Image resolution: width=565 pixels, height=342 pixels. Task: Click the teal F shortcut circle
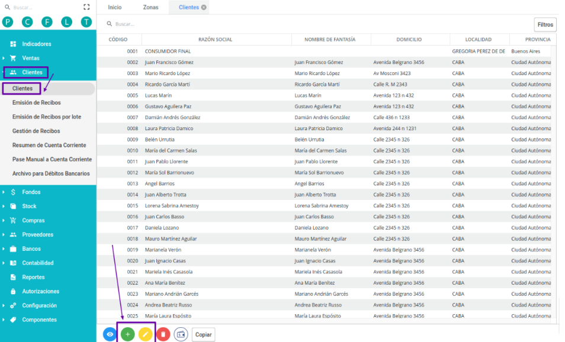point(47,22)
